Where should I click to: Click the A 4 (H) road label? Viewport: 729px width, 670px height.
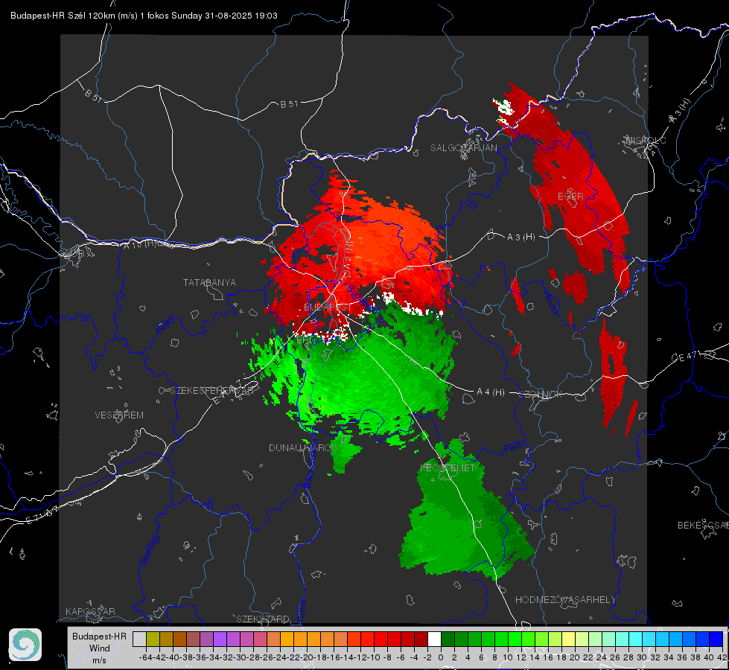[x=491, y=392]
